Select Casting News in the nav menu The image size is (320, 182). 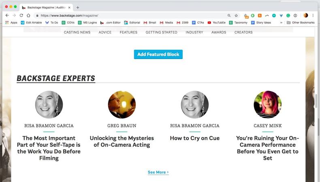[x=77, y=32]
